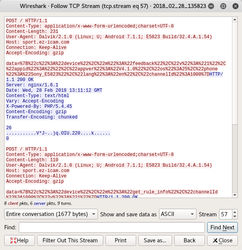Click the Save as… button
Viewport: 242px width, 250px height.
155,240
